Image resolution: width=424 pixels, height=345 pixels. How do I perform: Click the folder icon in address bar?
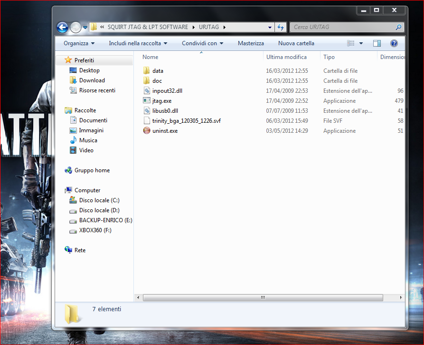pyautogui.click(x=94, y=27)
